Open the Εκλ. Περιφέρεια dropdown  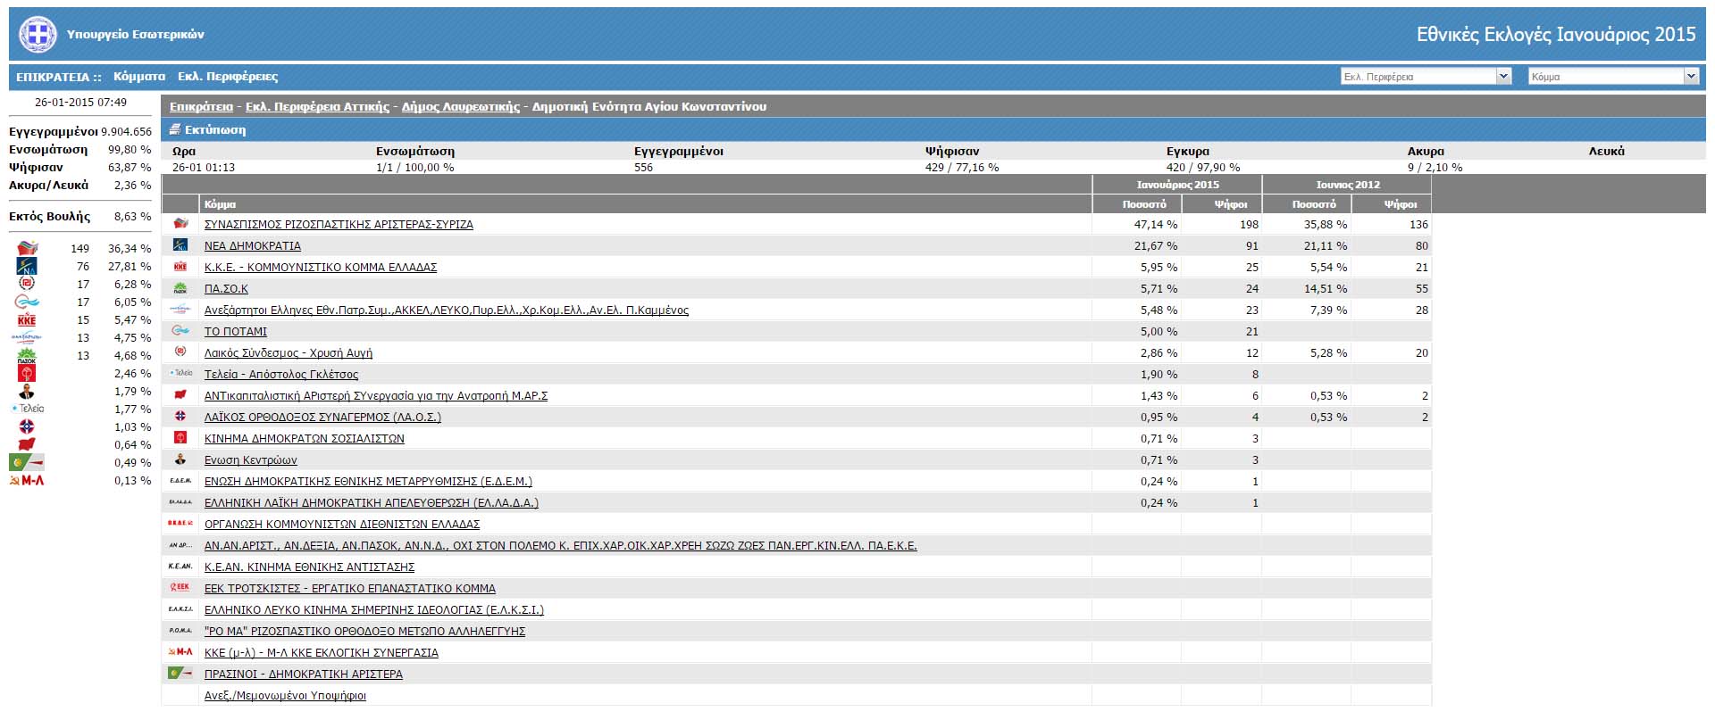tap(1426, 77)
